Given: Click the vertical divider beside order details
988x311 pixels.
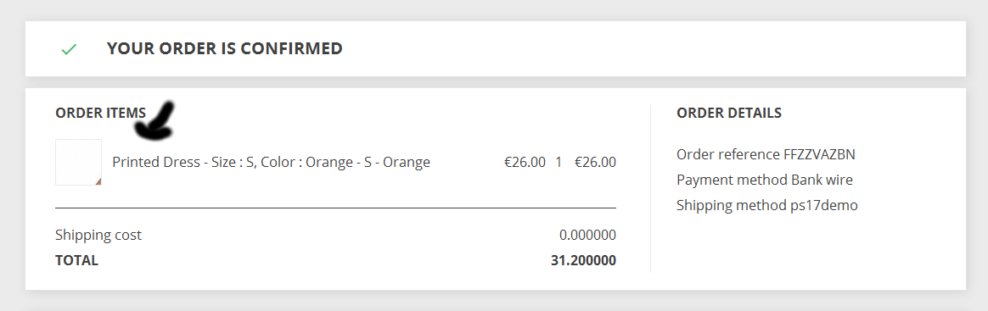Looking at the screenshot, I should (650, 189).
